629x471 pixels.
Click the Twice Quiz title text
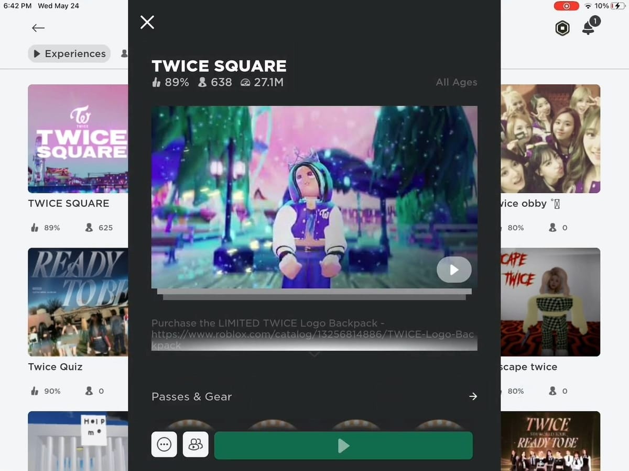56,367
